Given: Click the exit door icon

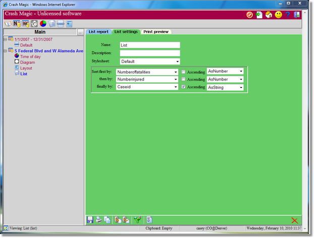Looking at the screenshot, I should pos(296,15).
